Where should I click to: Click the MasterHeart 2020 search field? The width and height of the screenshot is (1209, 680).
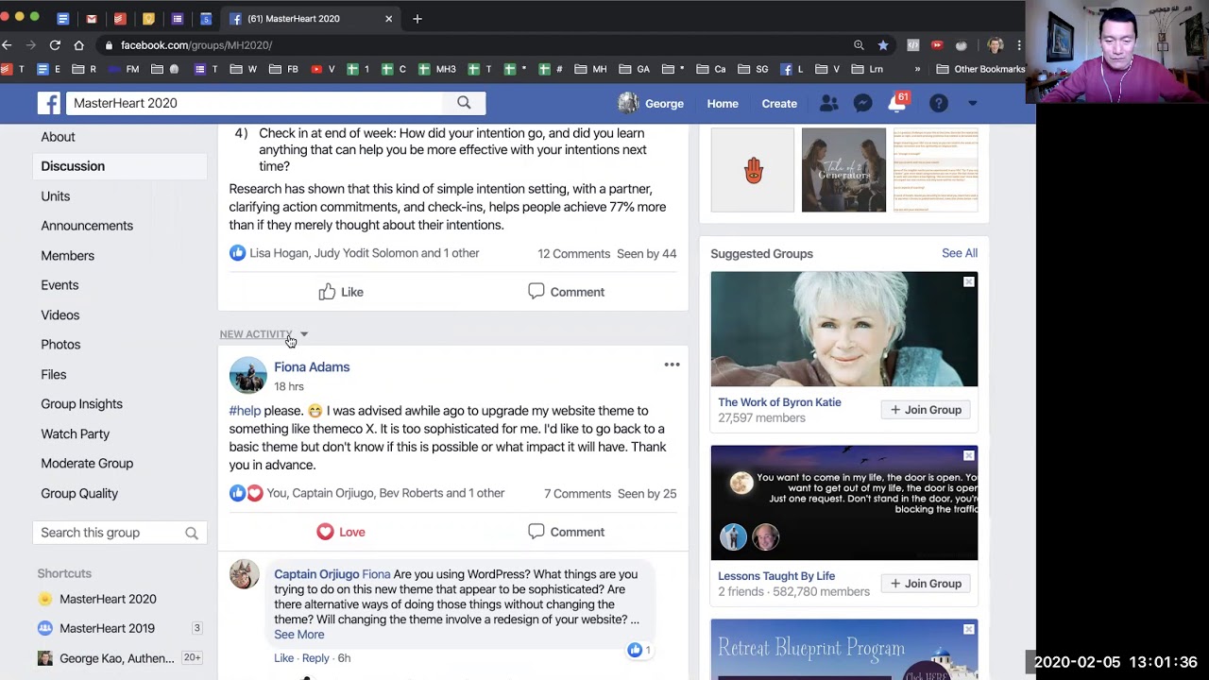point(255,103)
